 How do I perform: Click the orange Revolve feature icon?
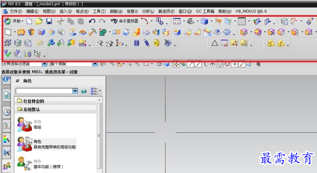tap(31, 32)
